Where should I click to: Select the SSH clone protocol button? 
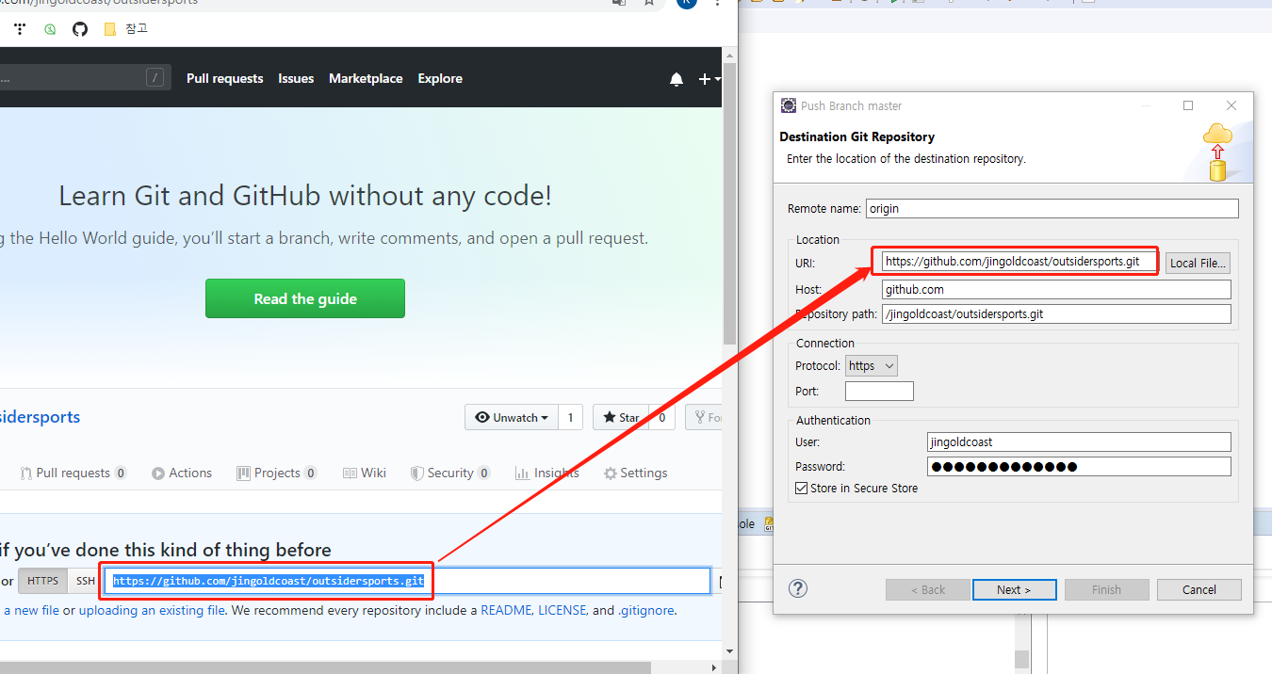click(85, 581)
